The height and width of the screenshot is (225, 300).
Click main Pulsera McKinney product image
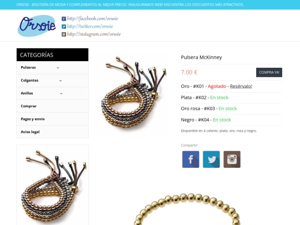click(x=133, y=93)
